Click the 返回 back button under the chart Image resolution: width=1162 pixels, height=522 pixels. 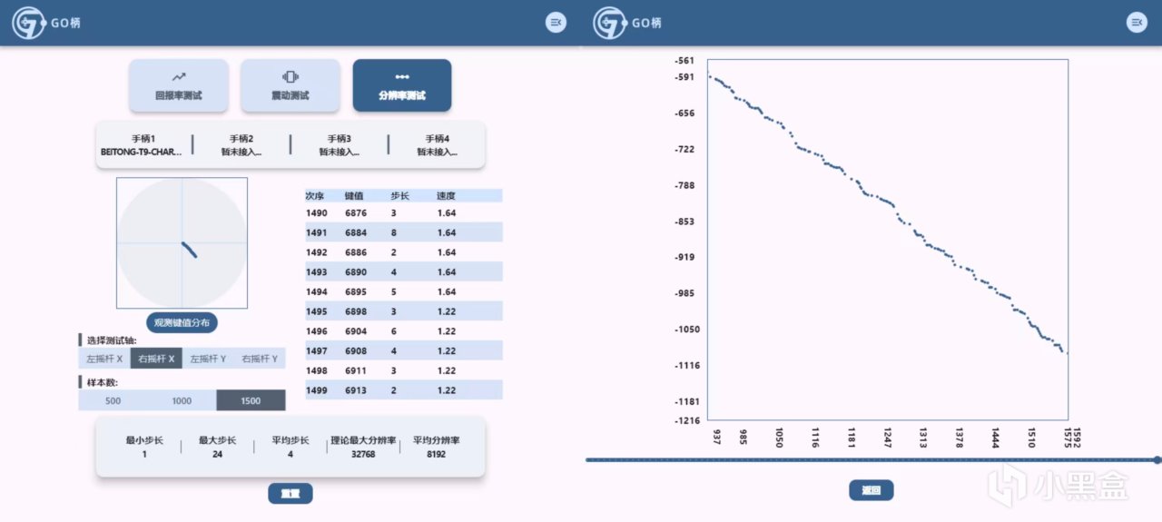pos(871,490)
